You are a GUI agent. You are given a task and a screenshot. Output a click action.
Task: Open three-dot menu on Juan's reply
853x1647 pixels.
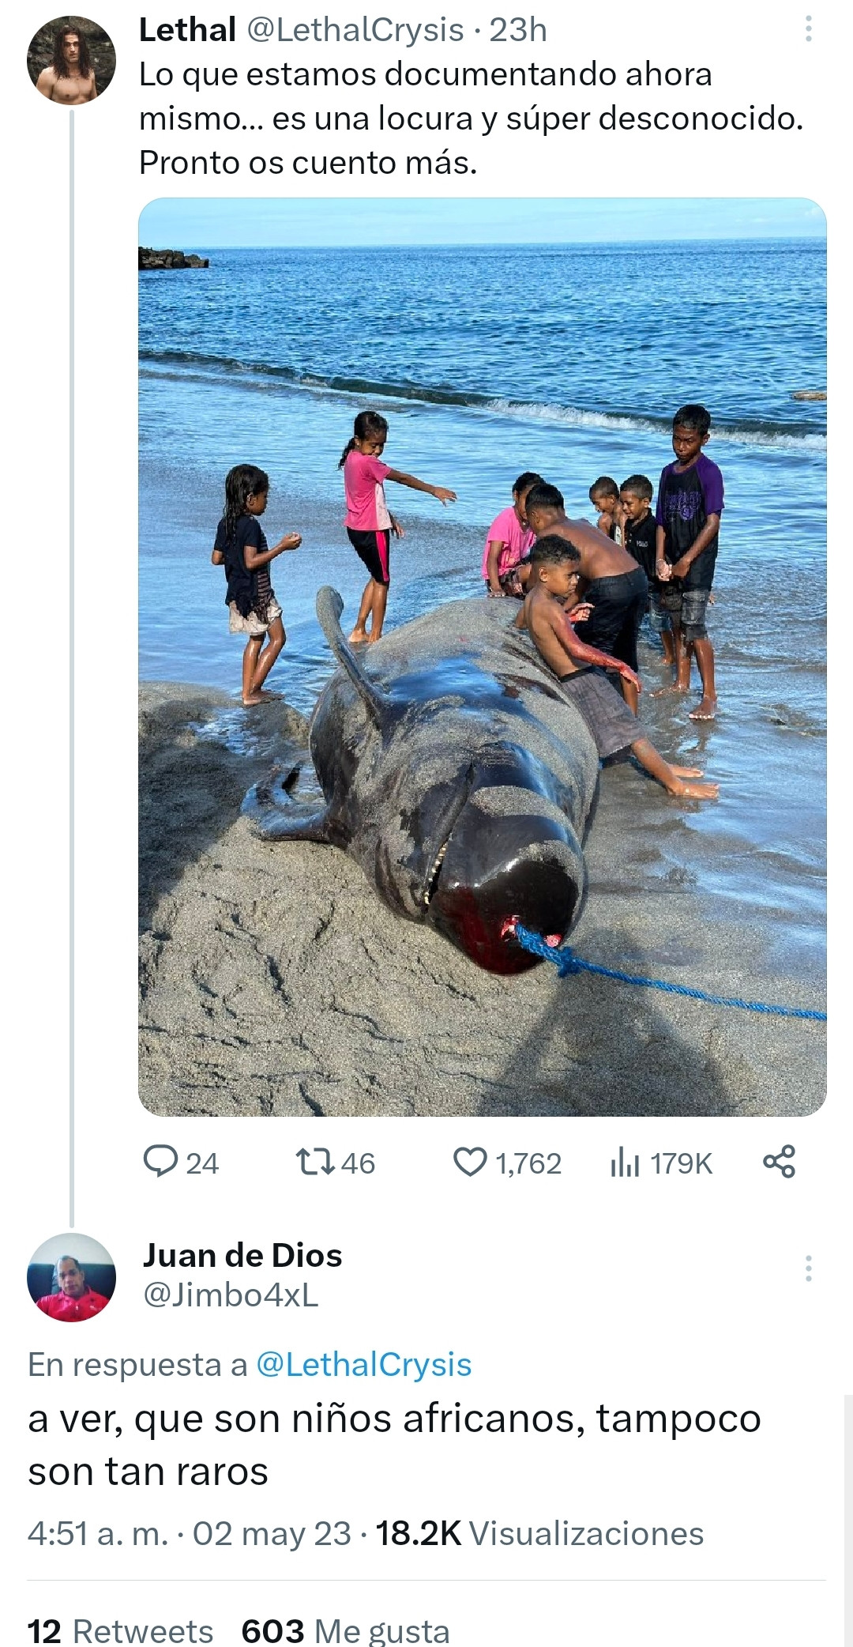pos(808,1268)
